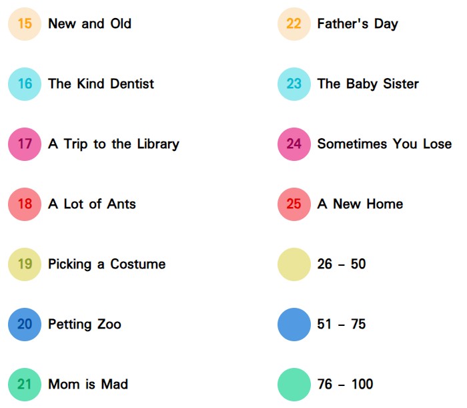Click the cyan number 23 circle

coord(294,84)
